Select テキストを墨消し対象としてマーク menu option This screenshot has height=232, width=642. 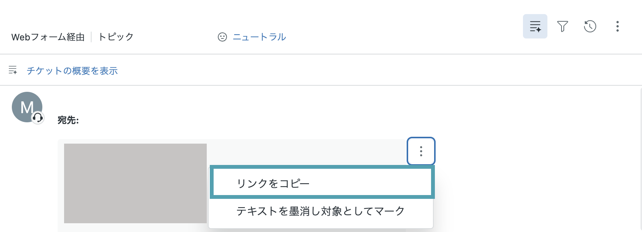[321, 211]
